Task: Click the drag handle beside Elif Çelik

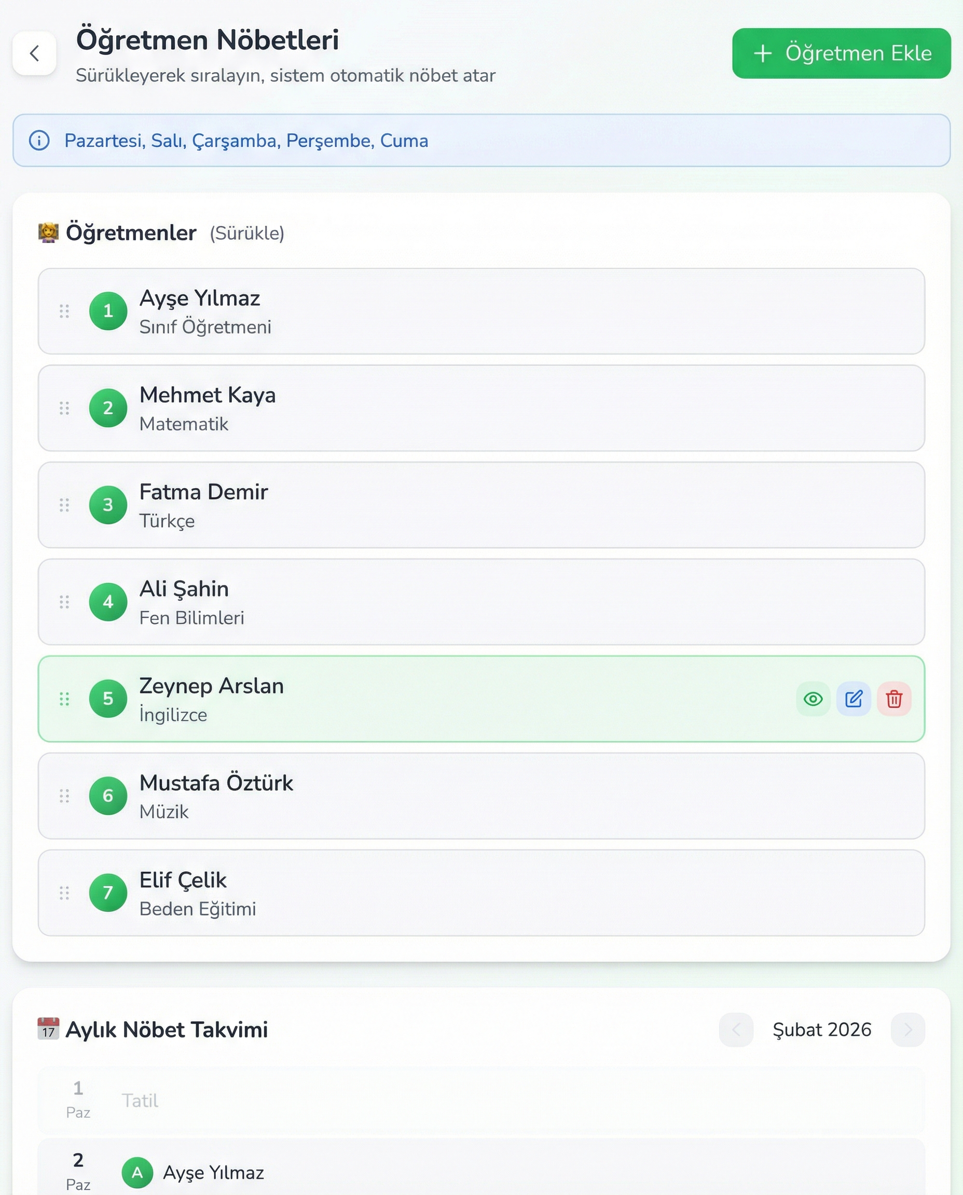Action: click(x=64, y=893)
